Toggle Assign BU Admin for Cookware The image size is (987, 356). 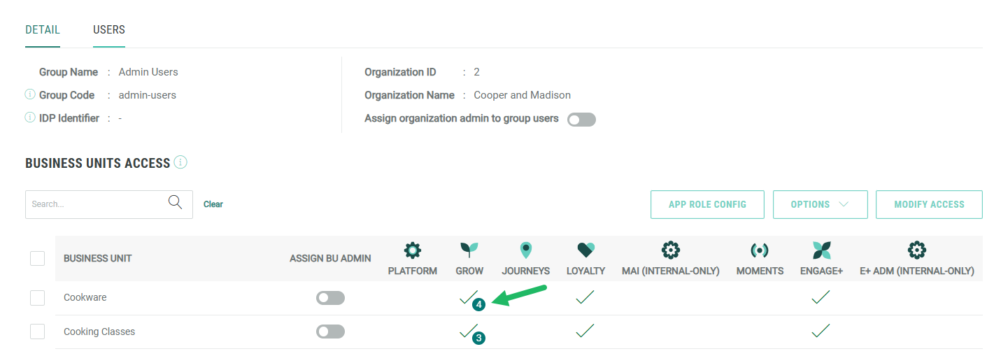coord(330,298)
